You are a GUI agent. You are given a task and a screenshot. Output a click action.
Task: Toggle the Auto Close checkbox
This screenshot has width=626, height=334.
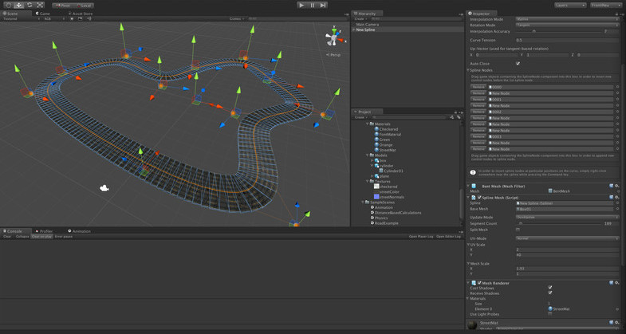(518, 64)
